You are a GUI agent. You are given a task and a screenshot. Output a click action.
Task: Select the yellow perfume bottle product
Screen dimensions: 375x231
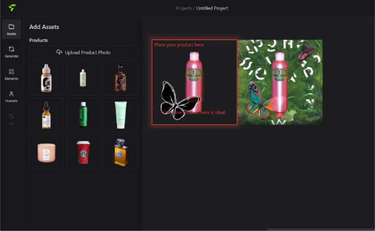tap(120, 152)
